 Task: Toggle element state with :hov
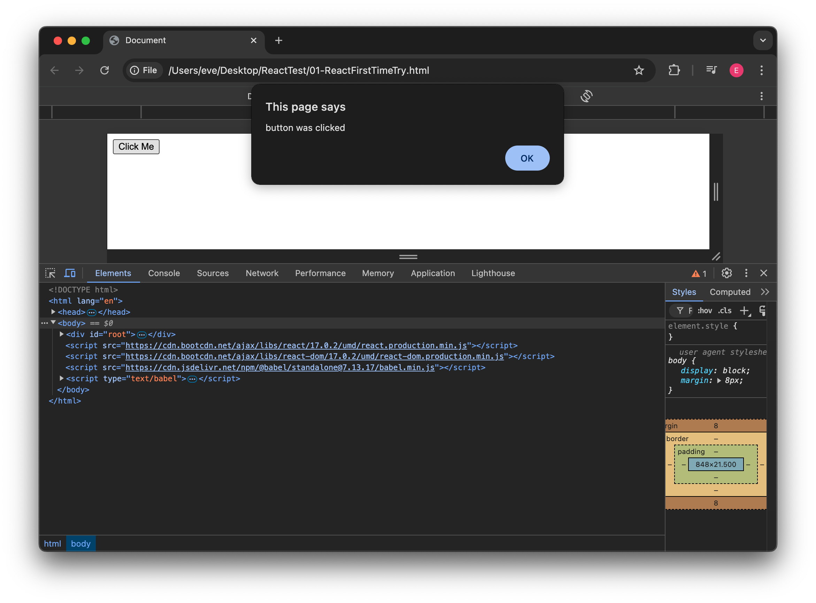(x=705, y=311)
